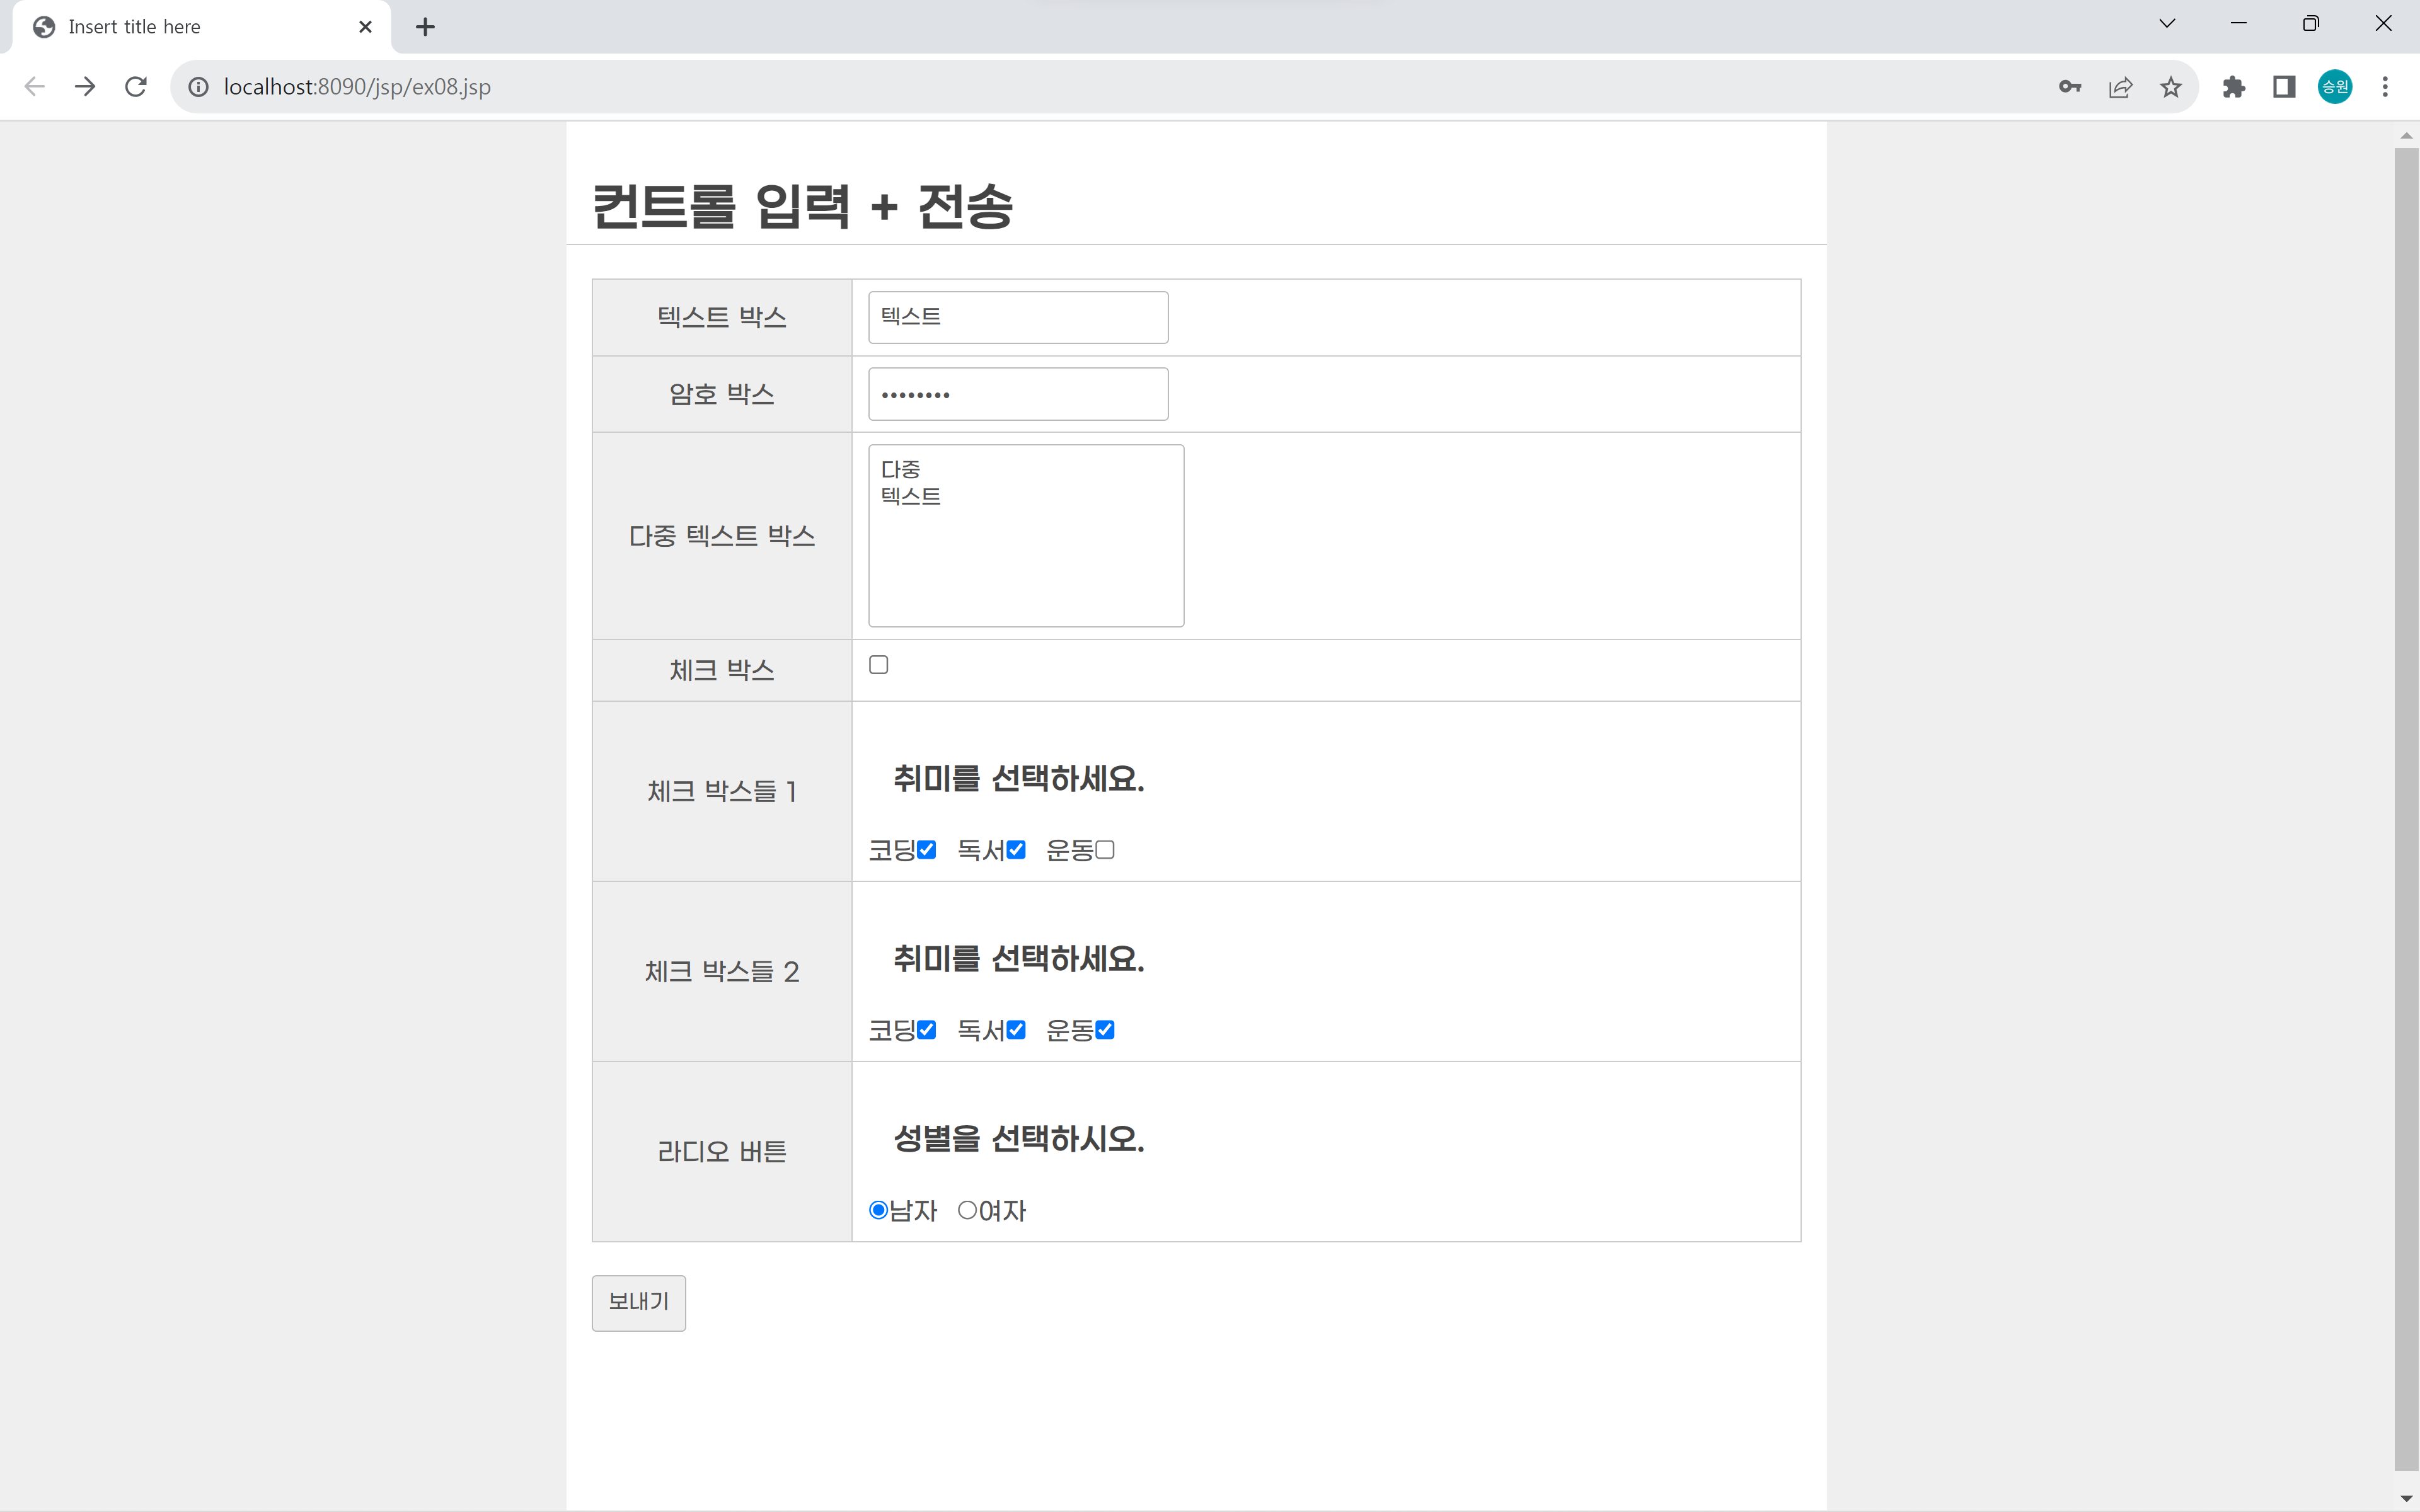Open the saved passwords key icon

pyautogui.click(x=2070, y=87)
